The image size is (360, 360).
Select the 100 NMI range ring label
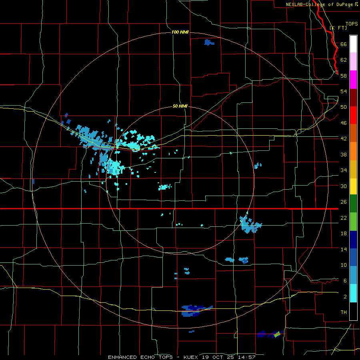coord(180,32)
